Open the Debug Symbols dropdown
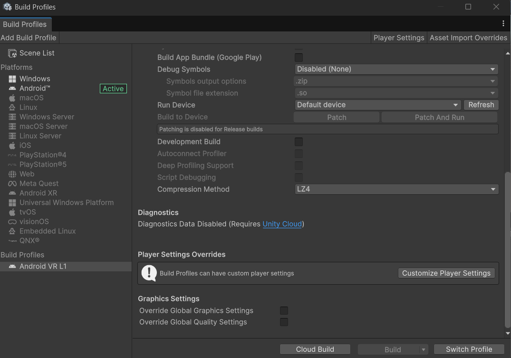This screenshot has width=511, height=358. click(x=396, y=69)
